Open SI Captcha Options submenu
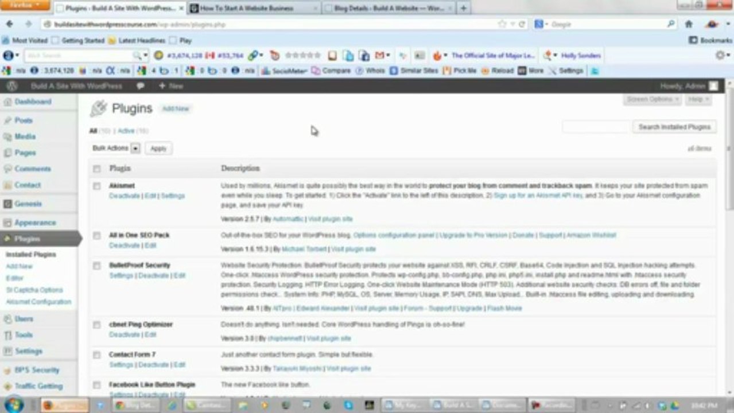Screen dimensions: 734x413 (34, 290)
